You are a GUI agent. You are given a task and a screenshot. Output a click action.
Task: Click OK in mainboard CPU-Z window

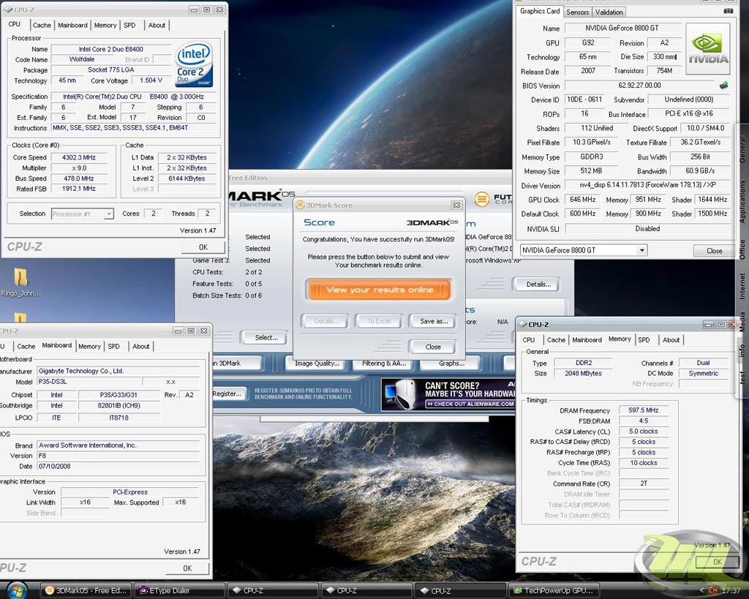pos(187,568)
